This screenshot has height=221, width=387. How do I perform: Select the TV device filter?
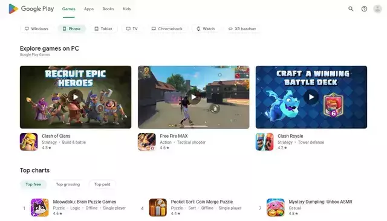click(132, 29)
